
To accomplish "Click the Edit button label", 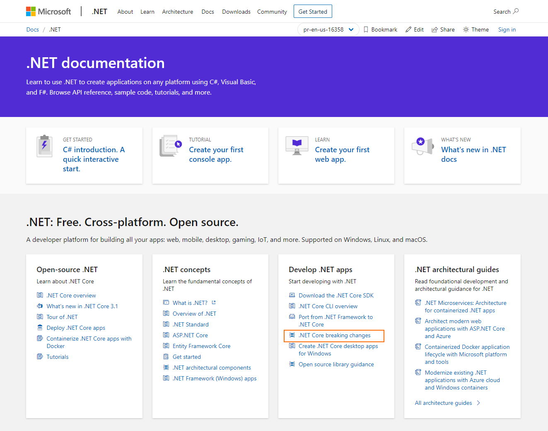I will click(x=419, y=29).
